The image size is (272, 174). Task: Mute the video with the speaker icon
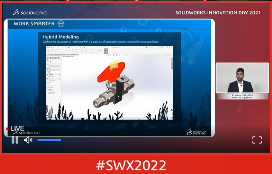click(28, 140)
